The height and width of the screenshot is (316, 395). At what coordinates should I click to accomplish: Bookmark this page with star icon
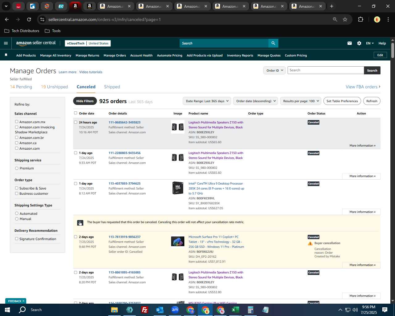(x=345, y=19)
